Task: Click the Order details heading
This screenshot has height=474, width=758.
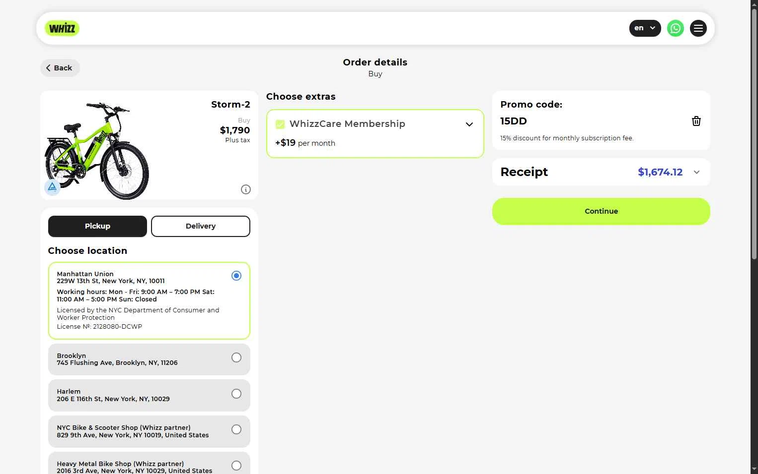Action: tap(375, 62)
